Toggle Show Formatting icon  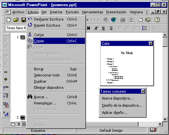tap(6, 114)
